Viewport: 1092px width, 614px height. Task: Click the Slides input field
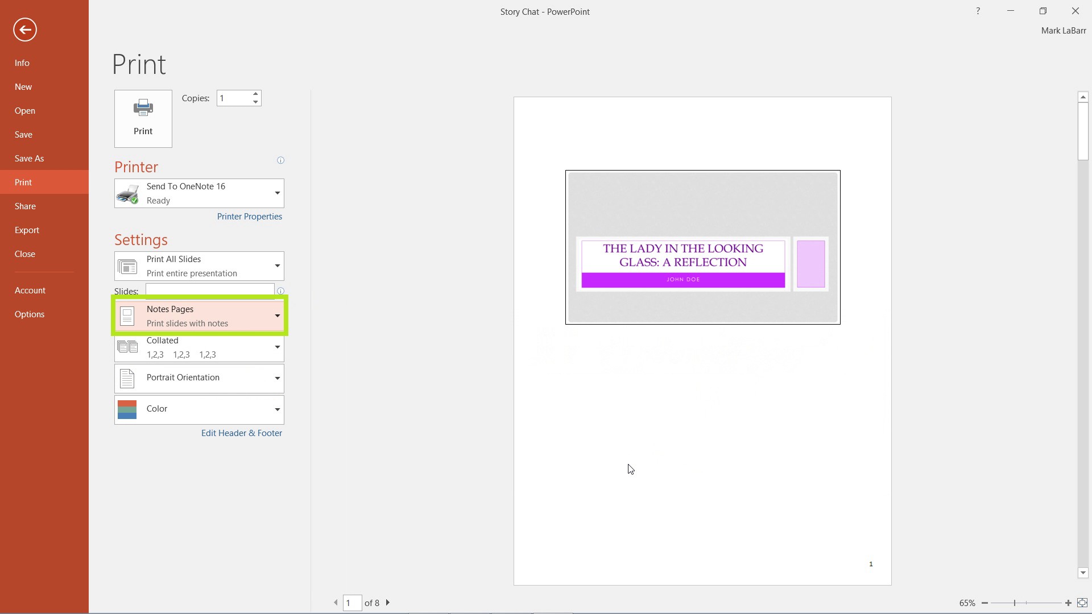(209, 291)
